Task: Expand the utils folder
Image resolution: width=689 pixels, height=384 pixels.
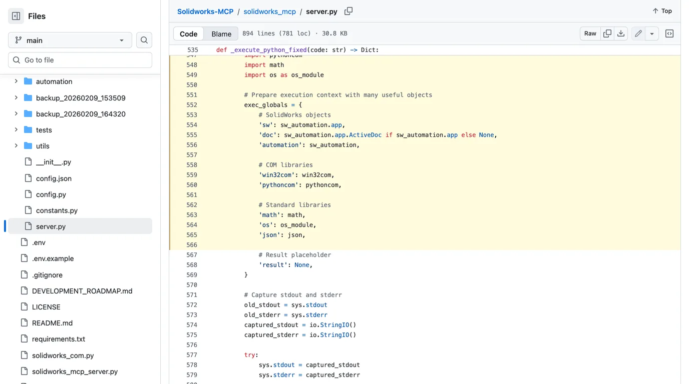Action: [x=16, y=145]
